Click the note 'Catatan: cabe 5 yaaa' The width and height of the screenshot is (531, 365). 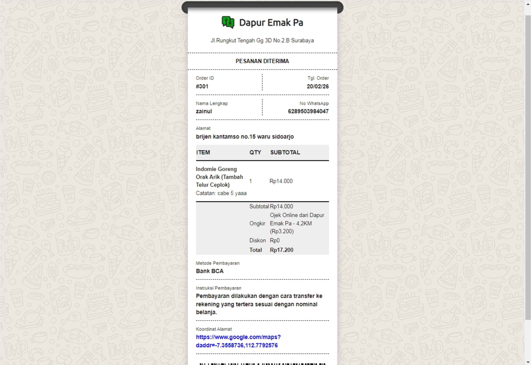pos(221,194)
